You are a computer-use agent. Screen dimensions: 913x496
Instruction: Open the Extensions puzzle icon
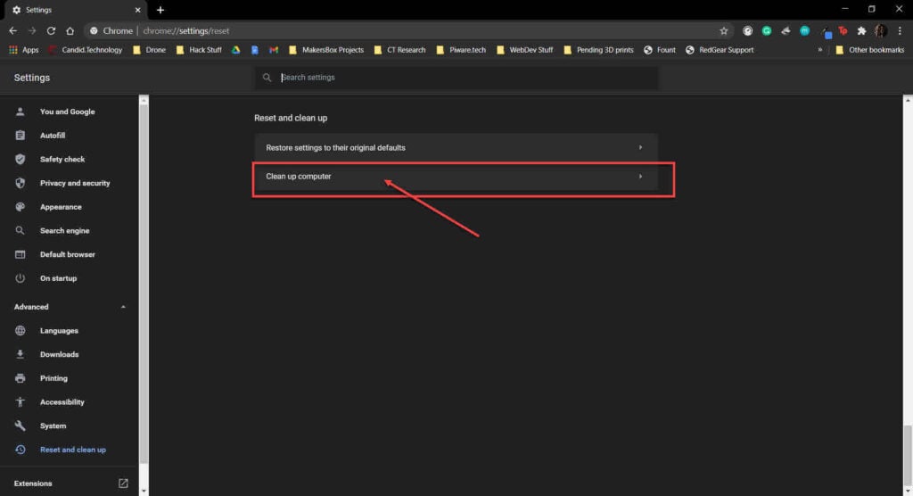coord(862,31)
